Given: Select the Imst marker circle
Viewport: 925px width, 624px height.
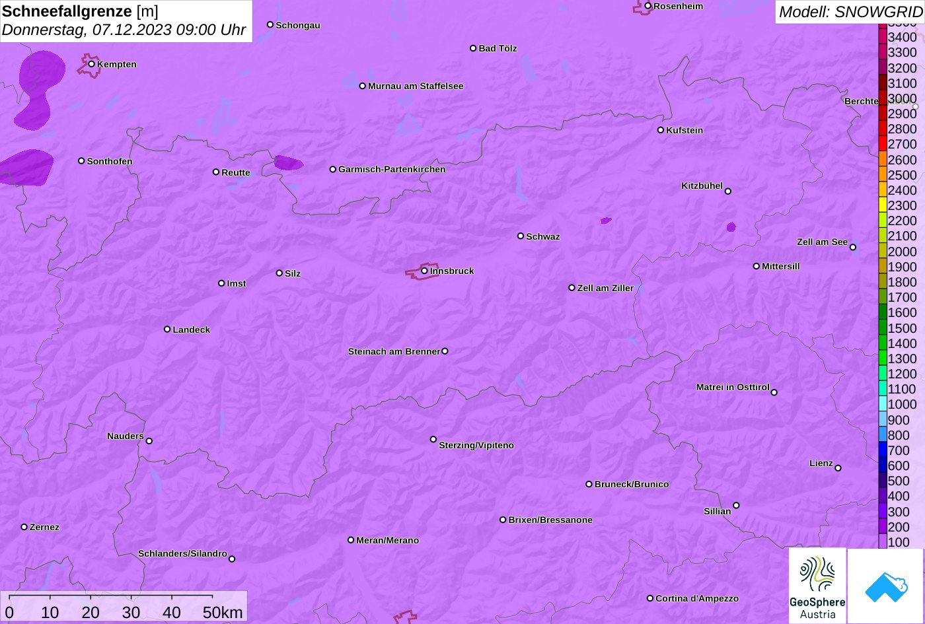Looking at the screenshot, I should [x=221, y=283].
